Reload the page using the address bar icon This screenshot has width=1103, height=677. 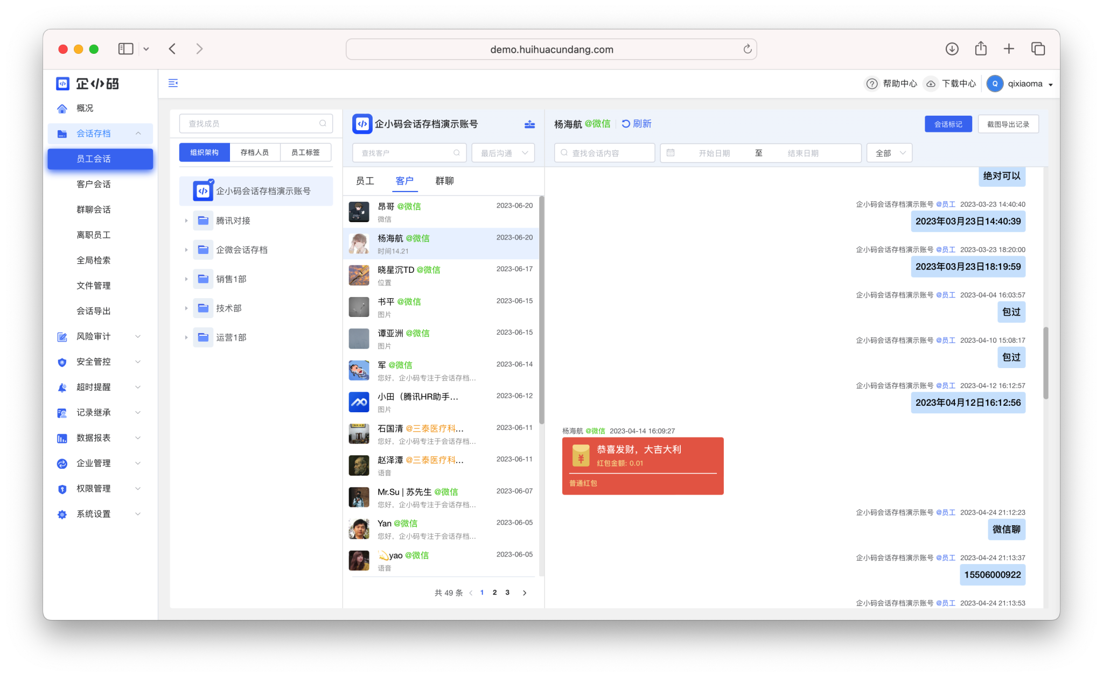748,49
